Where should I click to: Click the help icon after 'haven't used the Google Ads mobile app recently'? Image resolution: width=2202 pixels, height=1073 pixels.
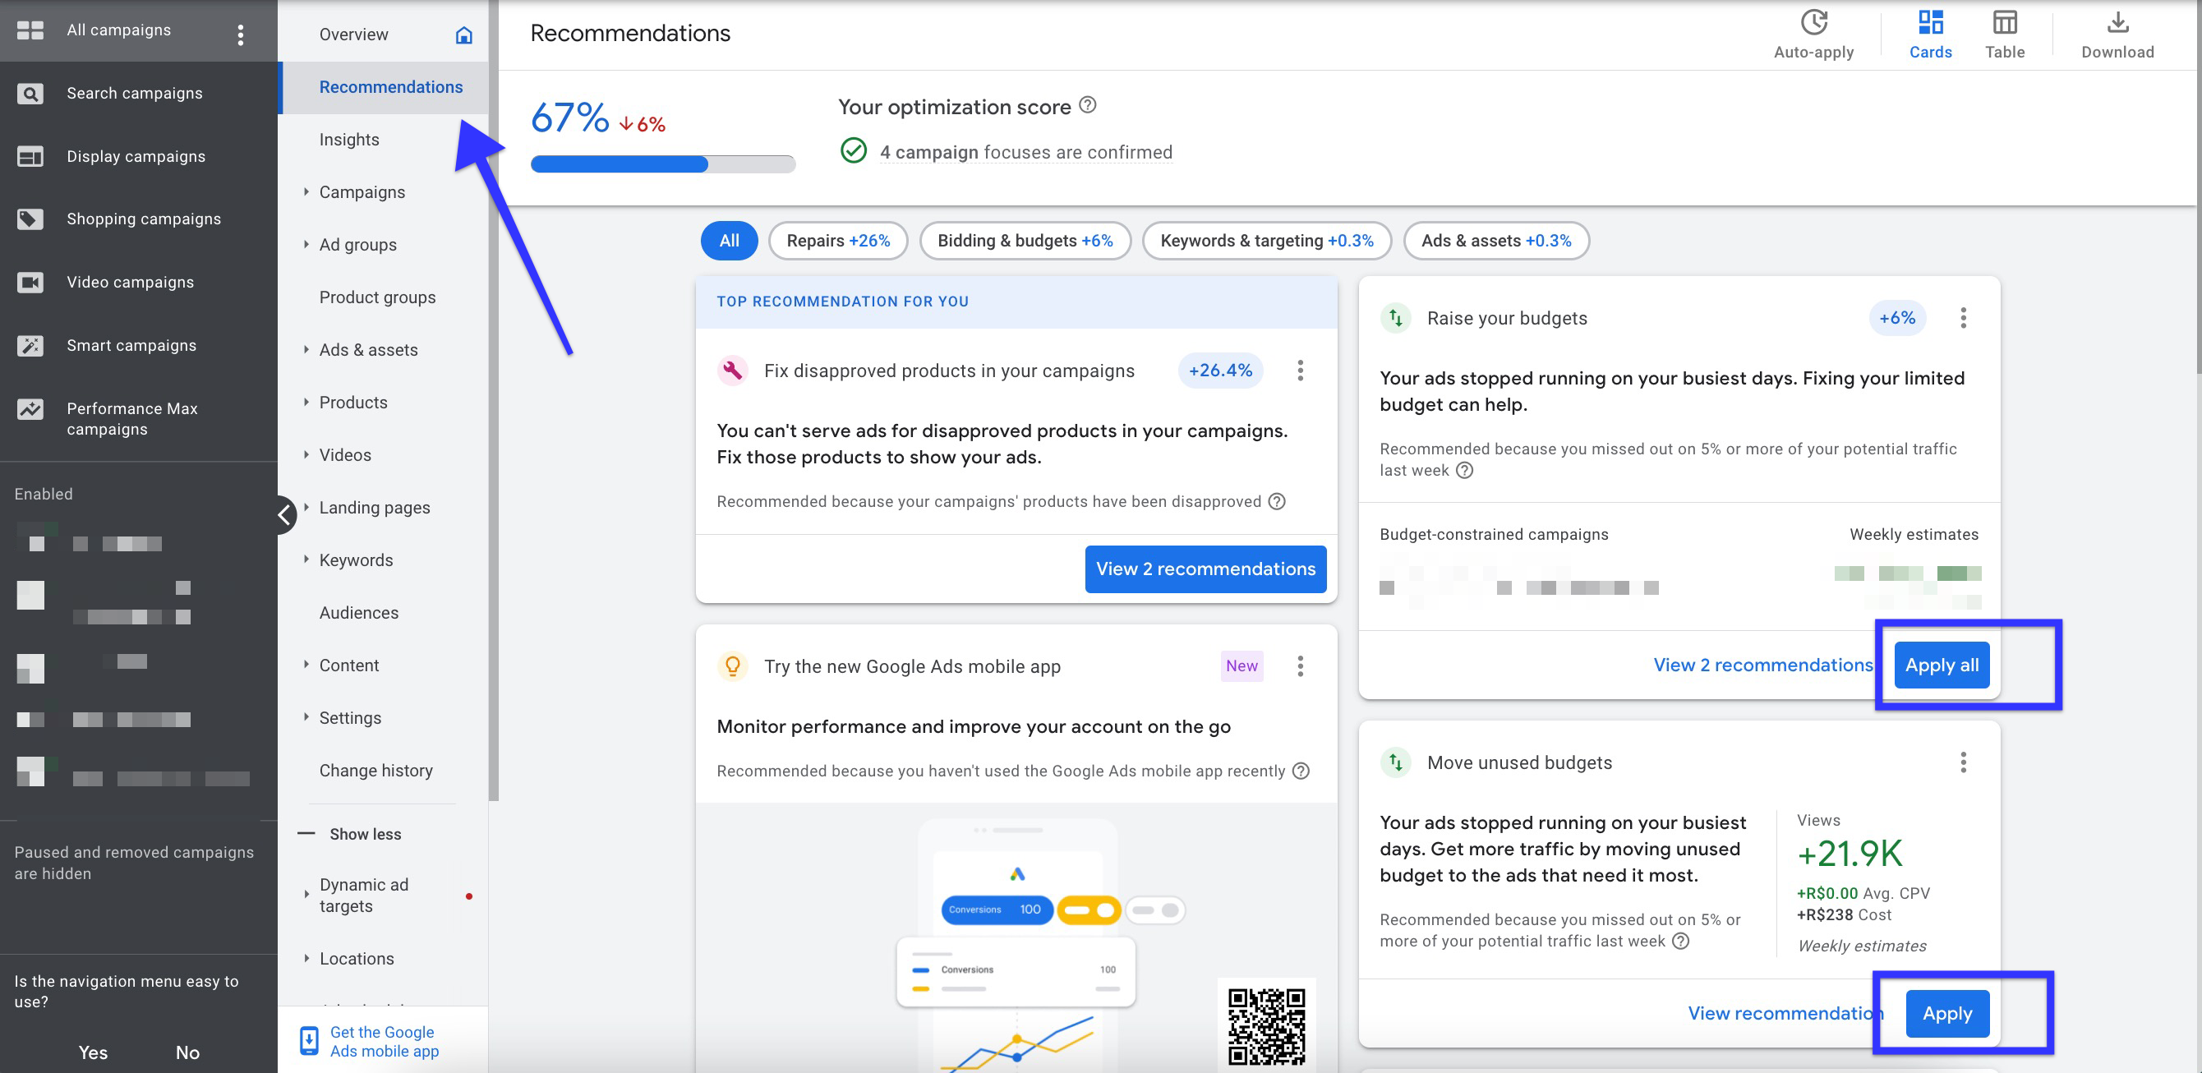[x=1300, y=771]
